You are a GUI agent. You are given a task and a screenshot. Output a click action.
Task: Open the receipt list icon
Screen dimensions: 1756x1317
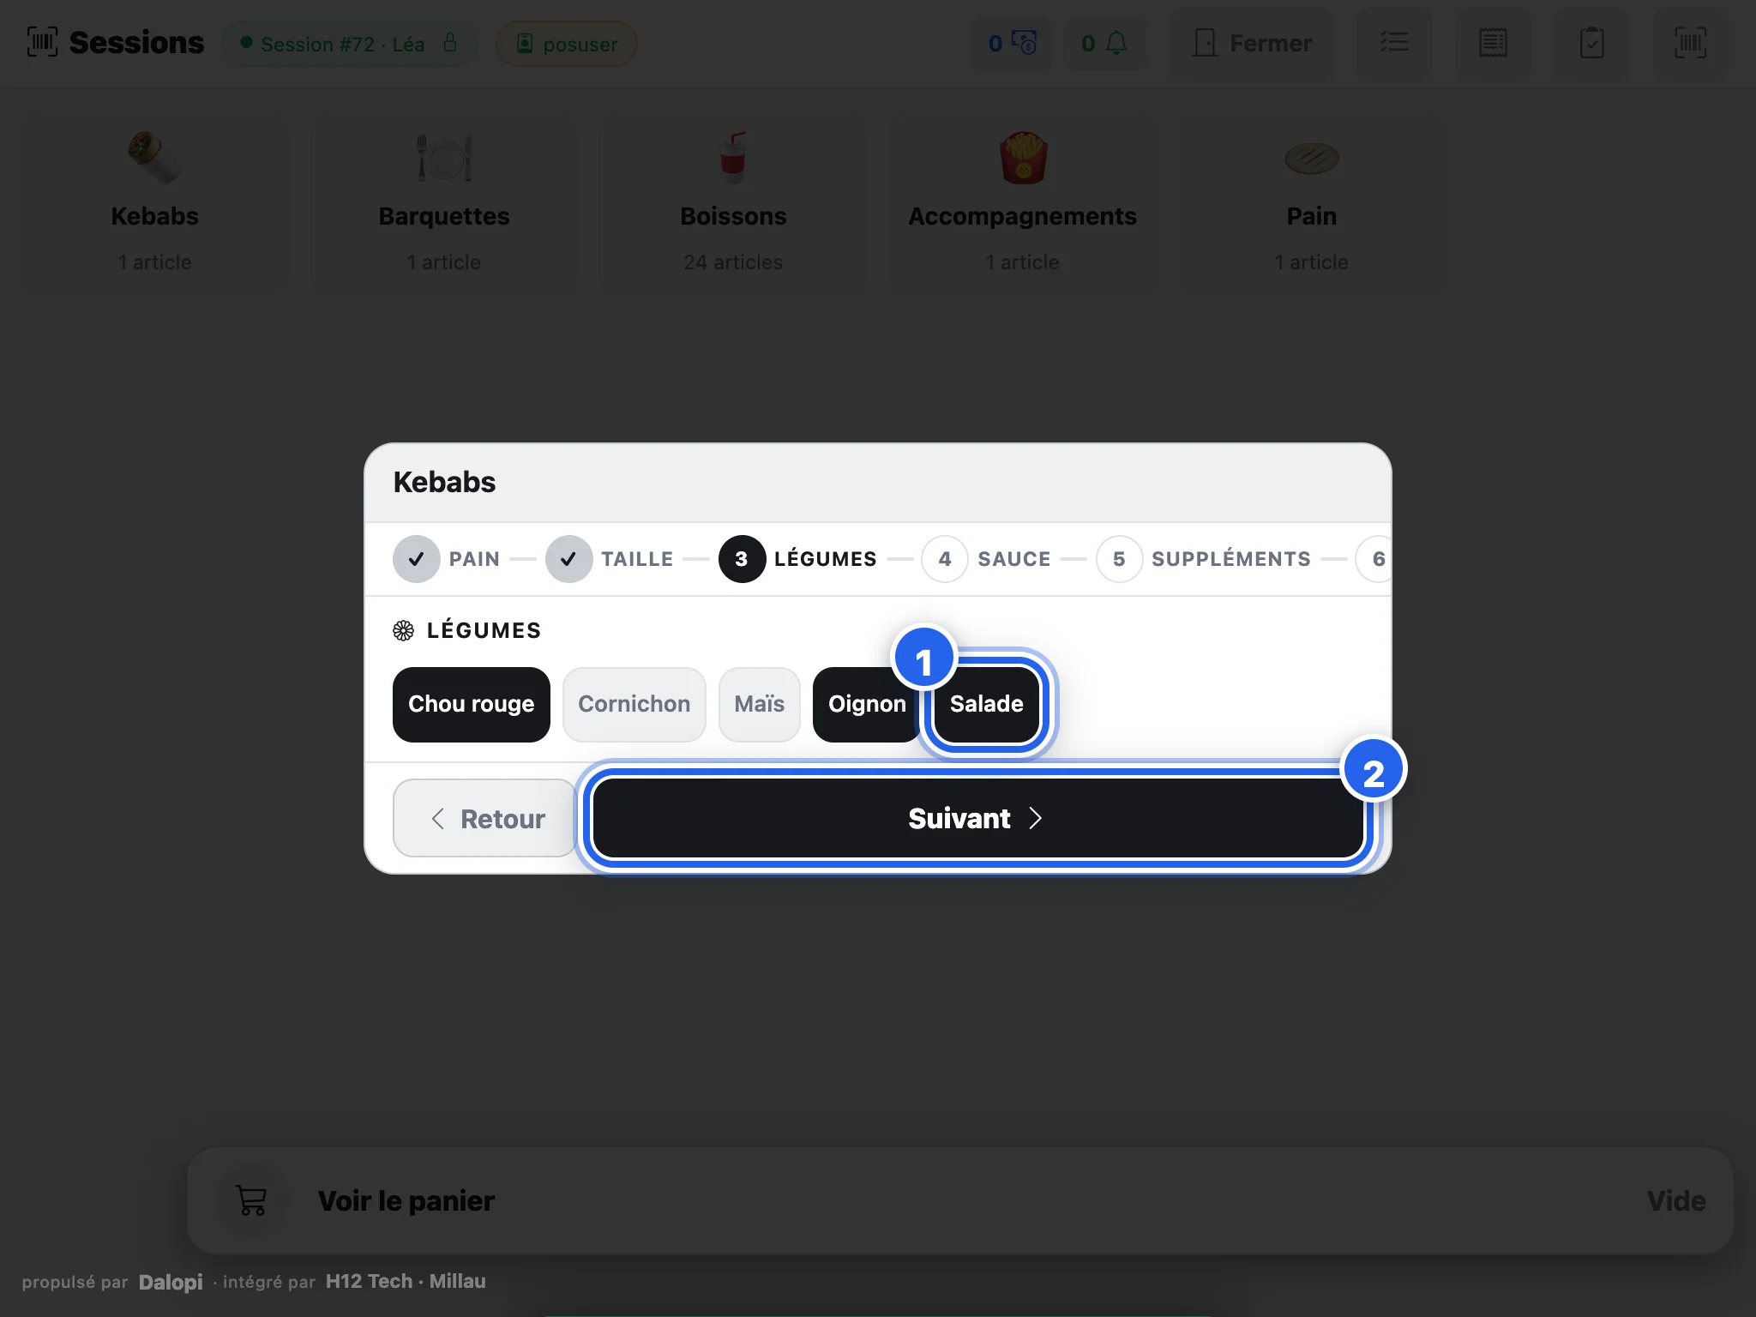click(1493, 43)
